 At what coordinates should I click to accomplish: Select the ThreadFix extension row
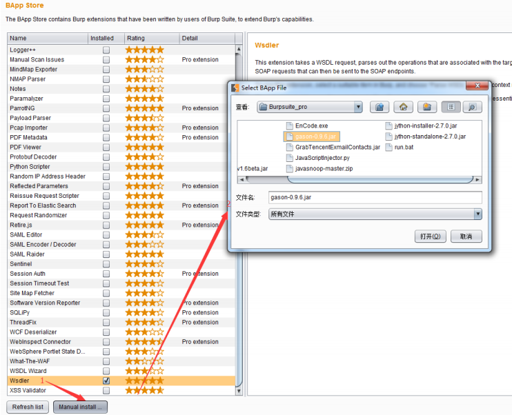click(x=121, y=323)
